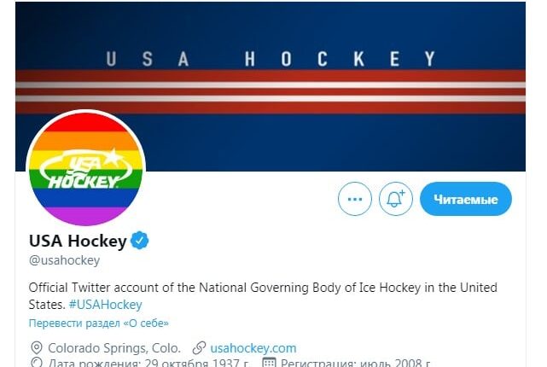Visit the usahockey.com website link
547x367 pixels.
pos(253,347)
